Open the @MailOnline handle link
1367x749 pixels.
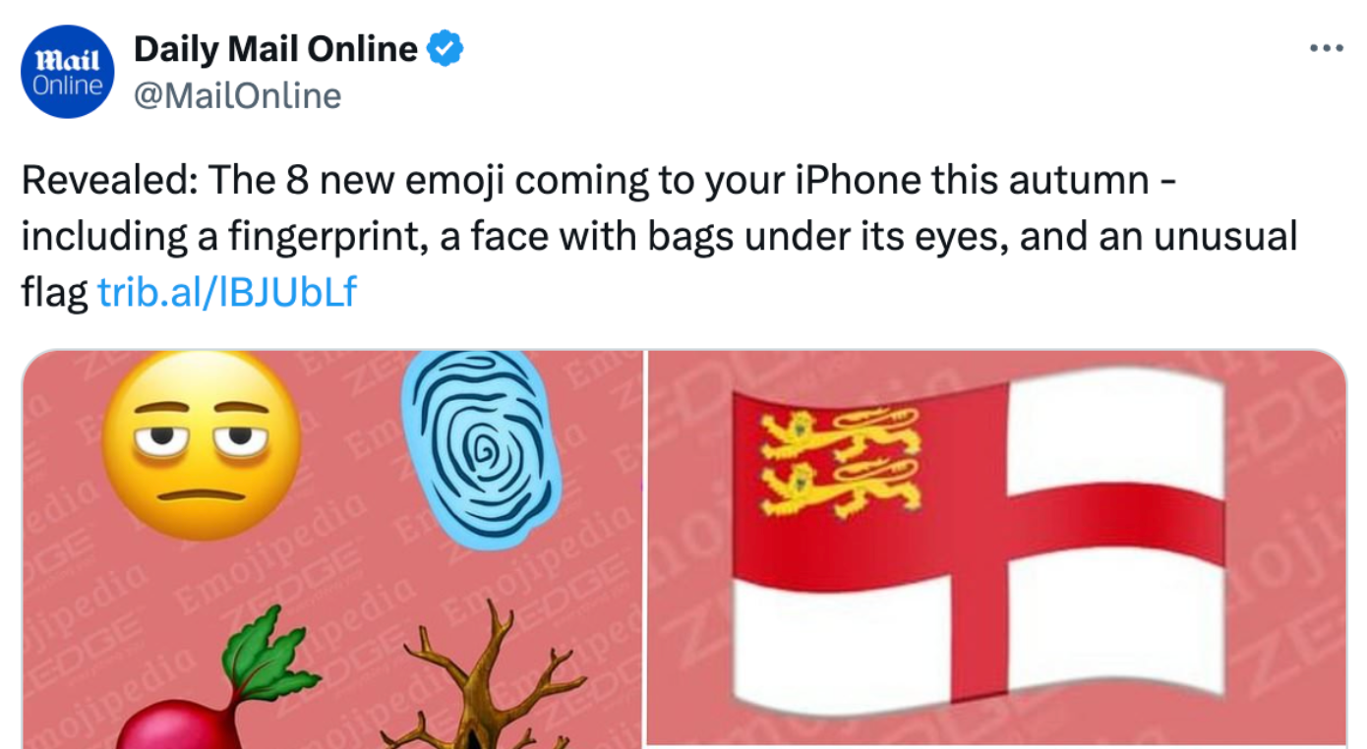click(x=237, y=96)
